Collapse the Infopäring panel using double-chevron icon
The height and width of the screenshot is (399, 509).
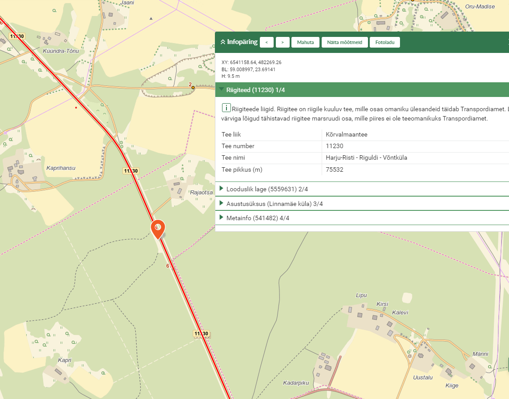click(223, 42)
